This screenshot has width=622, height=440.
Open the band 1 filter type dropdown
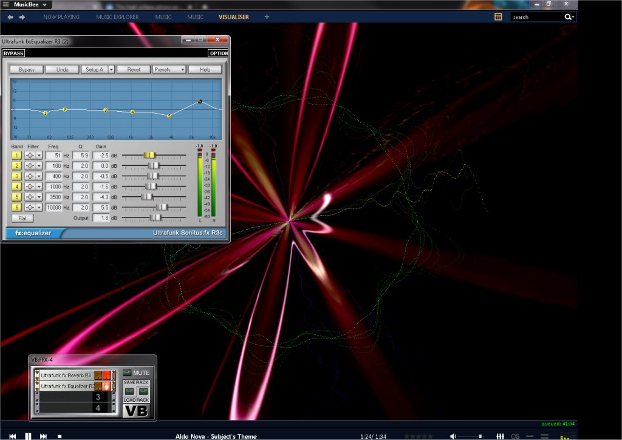pos(39,156)
